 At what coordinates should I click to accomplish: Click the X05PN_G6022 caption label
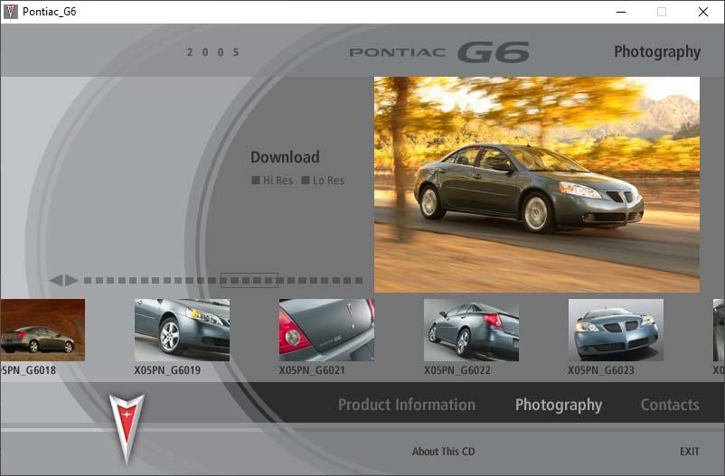pos(457,370)
